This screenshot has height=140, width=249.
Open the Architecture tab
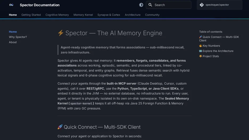[132, 15]
